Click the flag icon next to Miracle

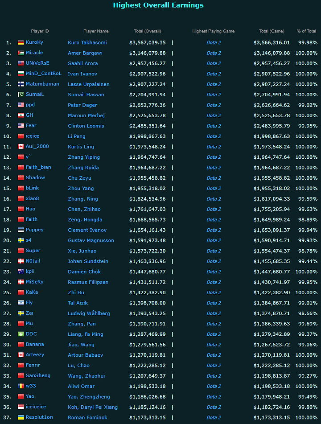pos(21,53)
